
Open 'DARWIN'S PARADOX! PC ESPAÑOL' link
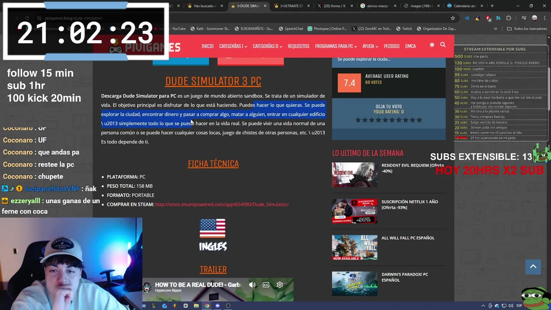pyautogui.click(x=405, y=277)
